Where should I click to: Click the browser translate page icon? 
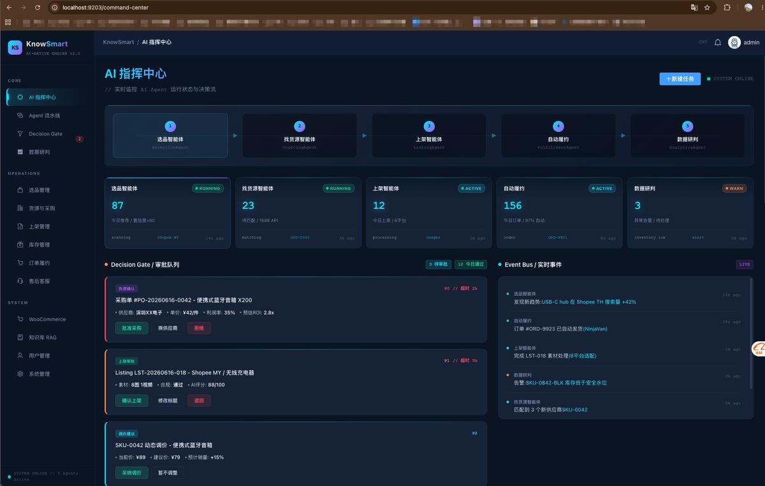(x=694, y=8)
